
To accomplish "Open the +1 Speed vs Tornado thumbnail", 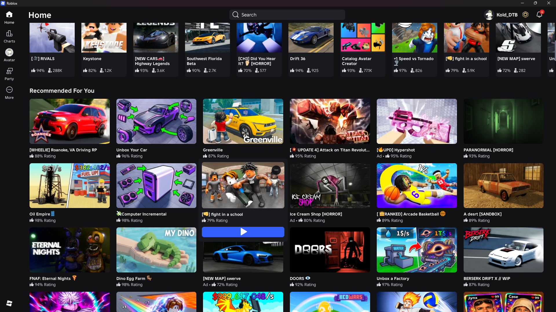I will point(415,38).
